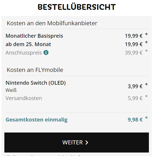155x156 pixels.
Task: Click the Gesamtkosten einmalig label
Action: 37,119
